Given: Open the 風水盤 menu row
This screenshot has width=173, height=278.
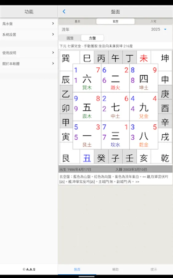Looking at the screenshot, I should pyautogui.click(x=29, y=23).
